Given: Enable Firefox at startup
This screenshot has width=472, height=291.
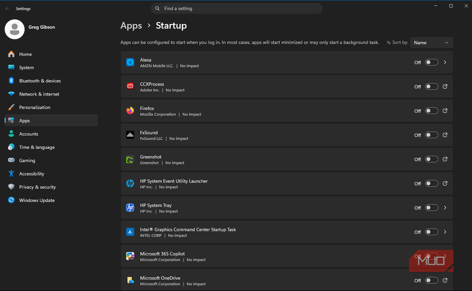Looking at the screenshot, I should point(431,111).
